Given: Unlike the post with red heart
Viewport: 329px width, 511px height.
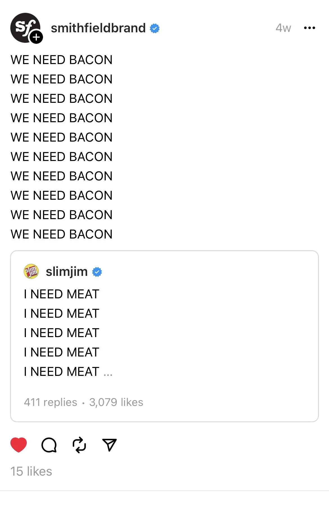Looking at the screenshot, I should (x=19, y=445).
